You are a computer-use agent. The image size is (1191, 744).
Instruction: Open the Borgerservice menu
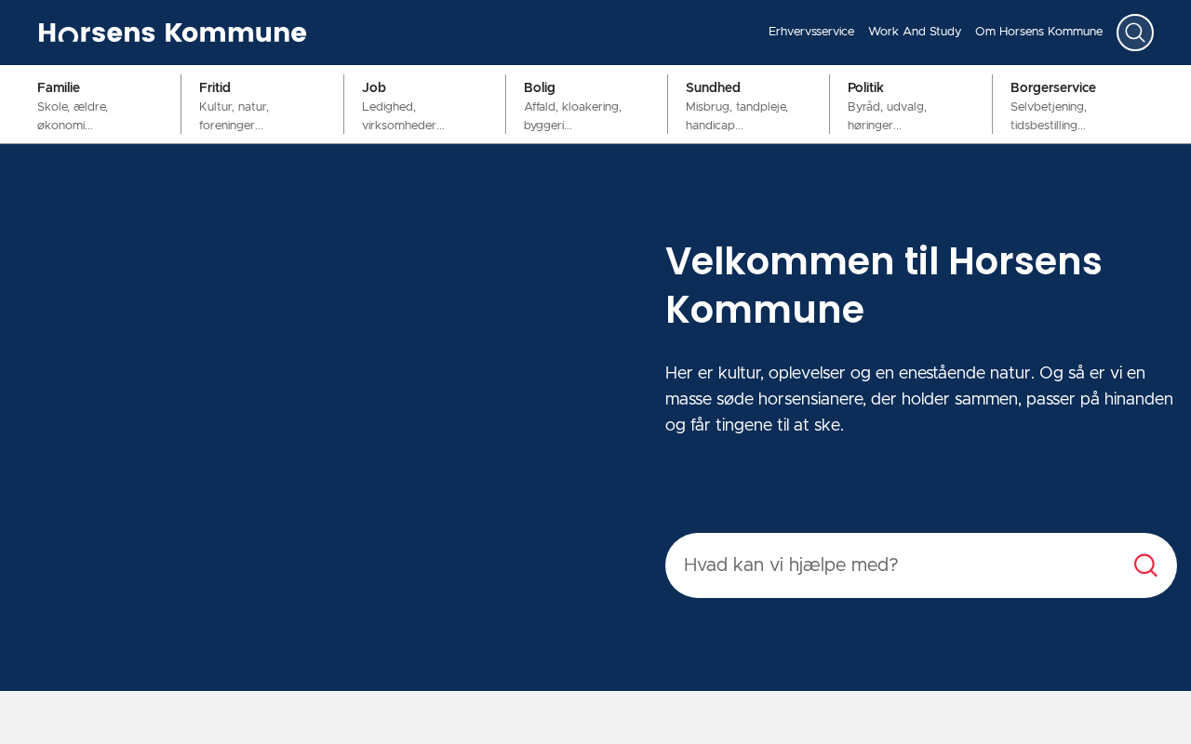[x=1073, y=105]
